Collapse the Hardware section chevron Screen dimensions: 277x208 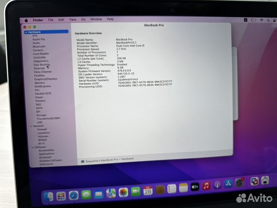point(26,32)
